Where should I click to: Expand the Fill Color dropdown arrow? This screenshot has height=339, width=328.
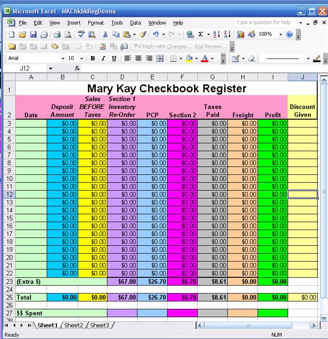pos(196,58)
